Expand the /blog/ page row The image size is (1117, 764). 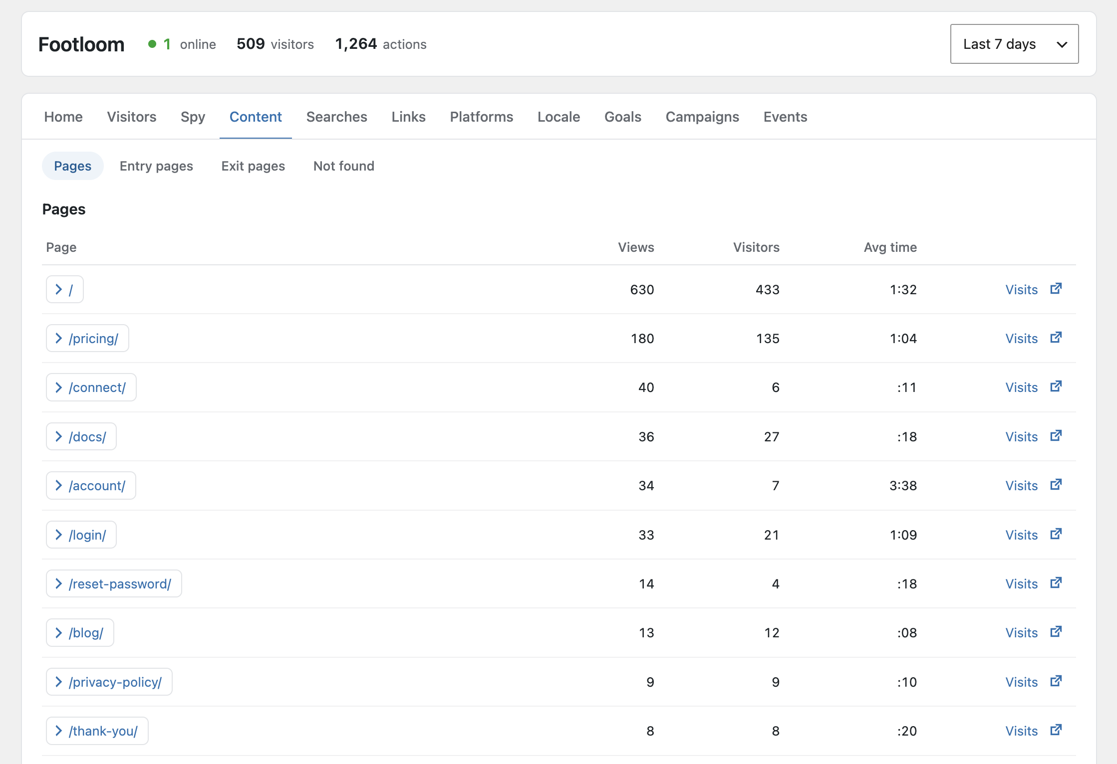80,633
